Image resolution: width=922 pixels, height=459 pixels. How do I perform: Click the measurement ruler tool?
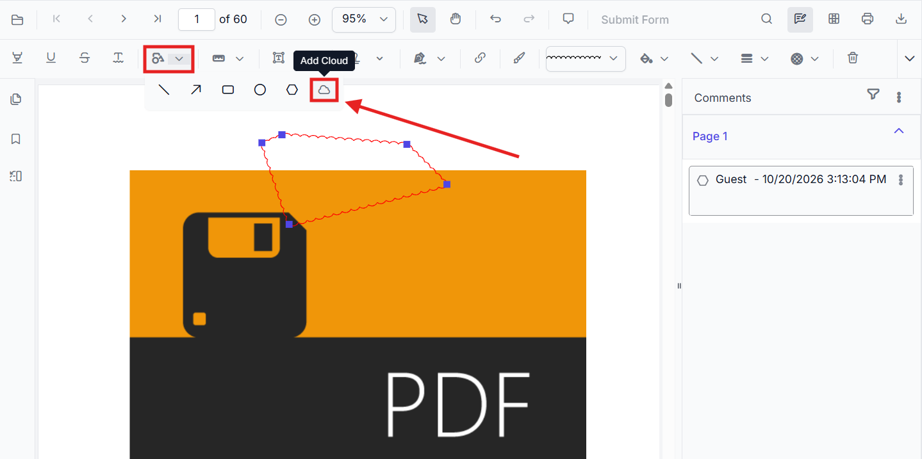pyautogui.click(x=218, y=58)
